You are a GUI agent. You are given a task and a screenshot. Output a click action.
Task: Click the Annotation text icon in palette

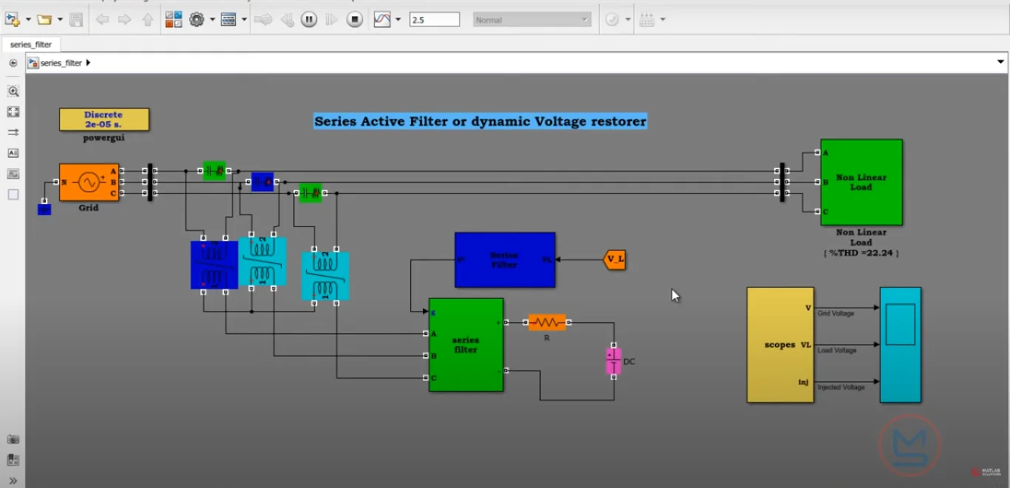pyautogui.click(x=13, y=153)
